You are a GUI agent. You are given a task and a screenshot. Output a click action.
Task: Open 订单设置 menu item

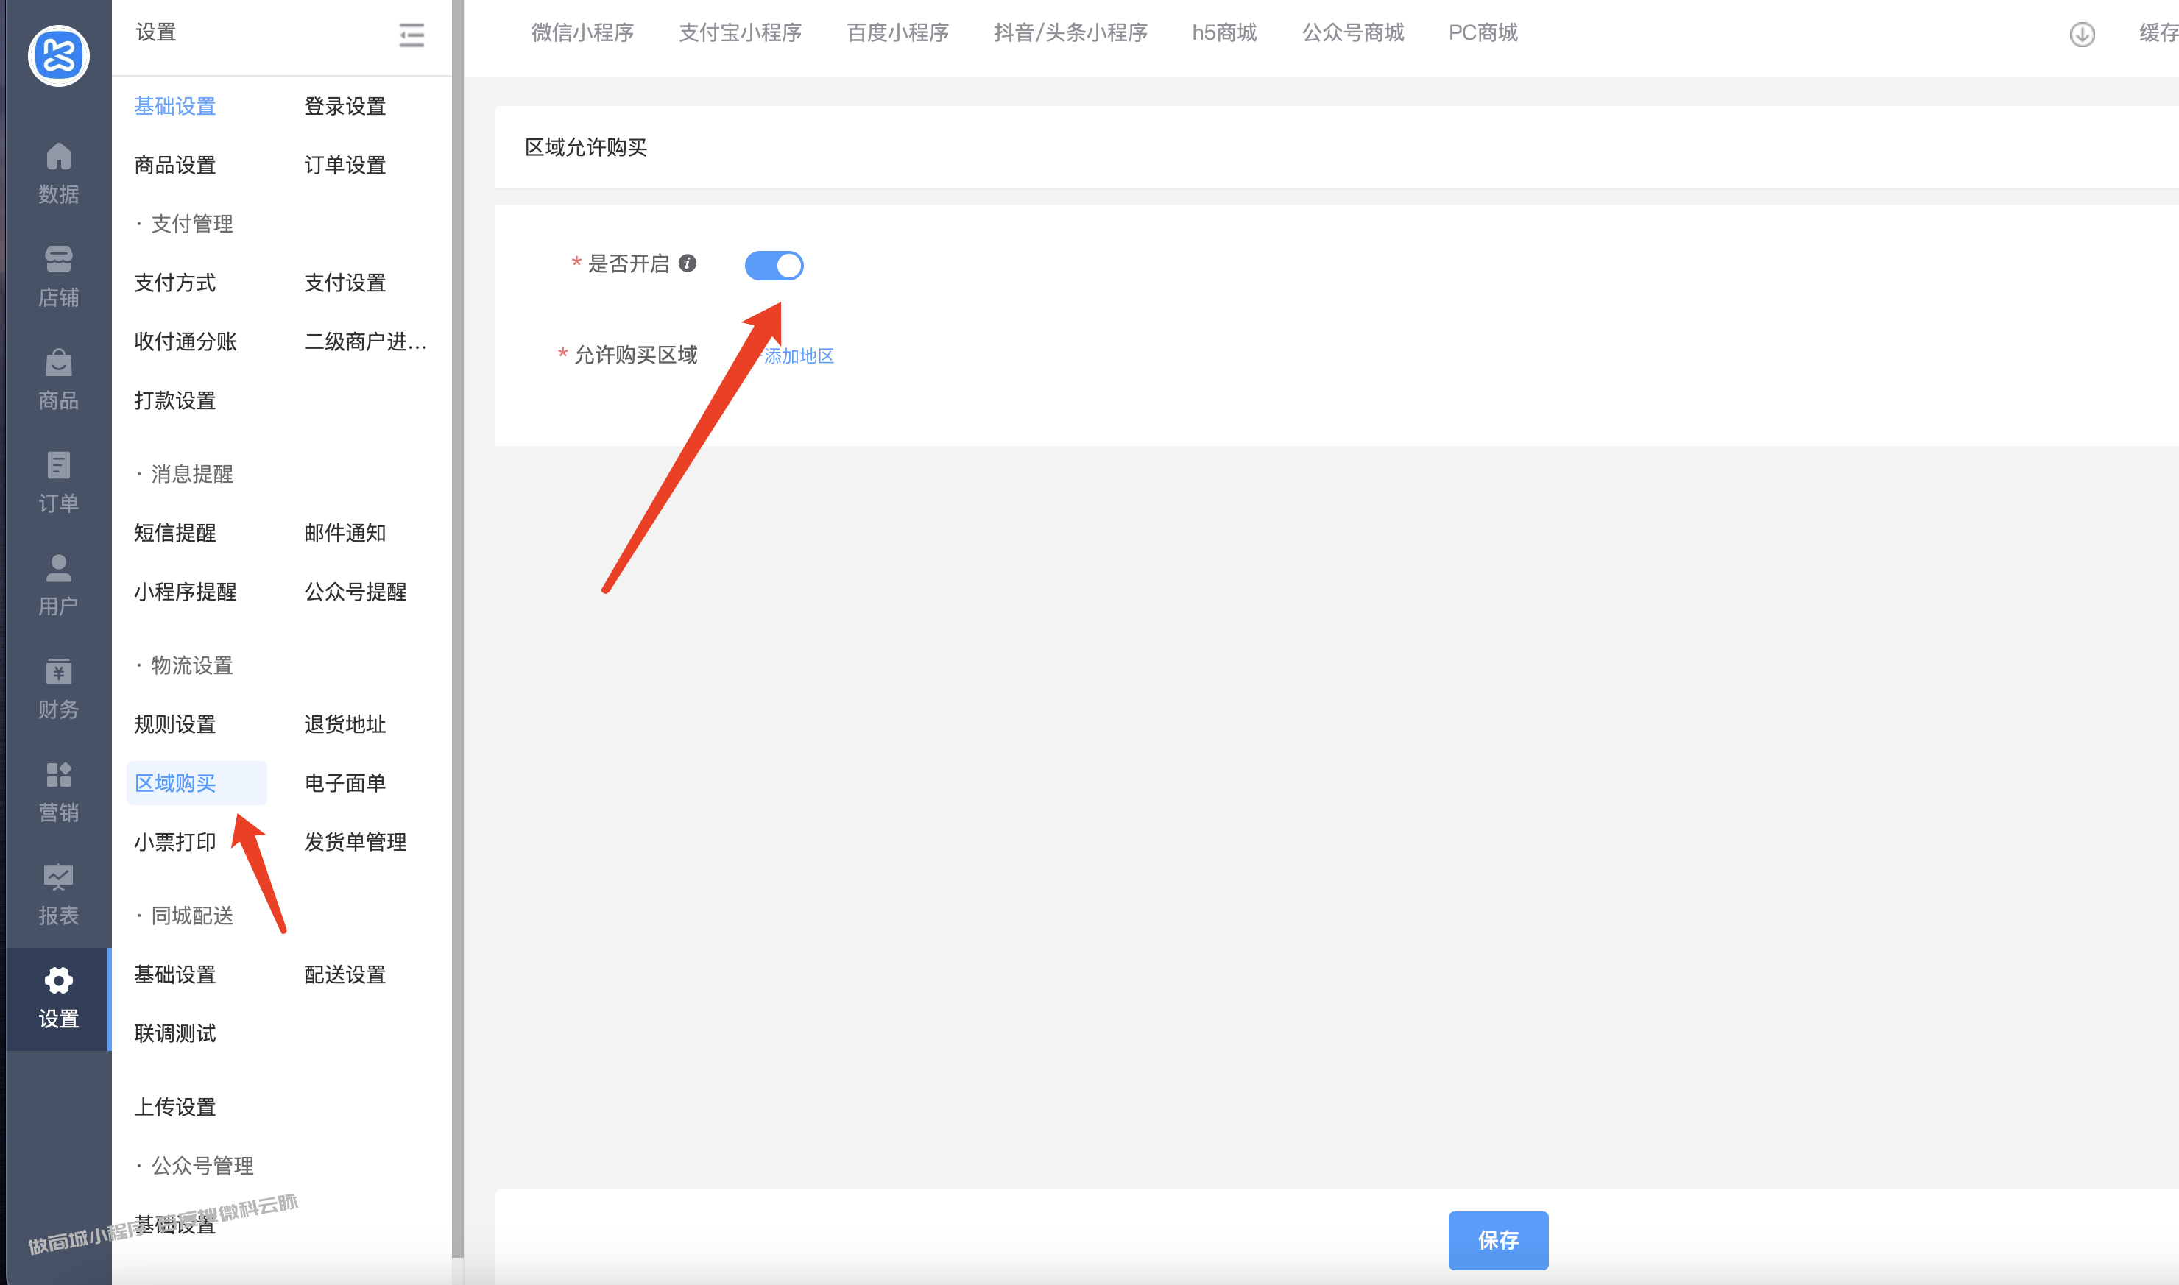[x=345, y=166]
